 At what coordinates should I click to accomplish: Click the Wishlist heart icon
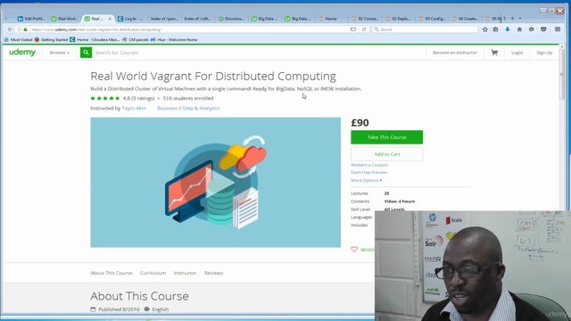point(354,250)
